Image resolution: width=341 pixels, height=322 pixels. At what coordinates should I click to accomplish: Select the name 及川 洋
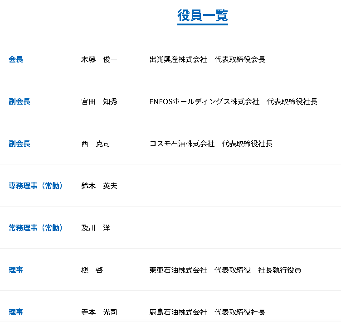[95, 228]
